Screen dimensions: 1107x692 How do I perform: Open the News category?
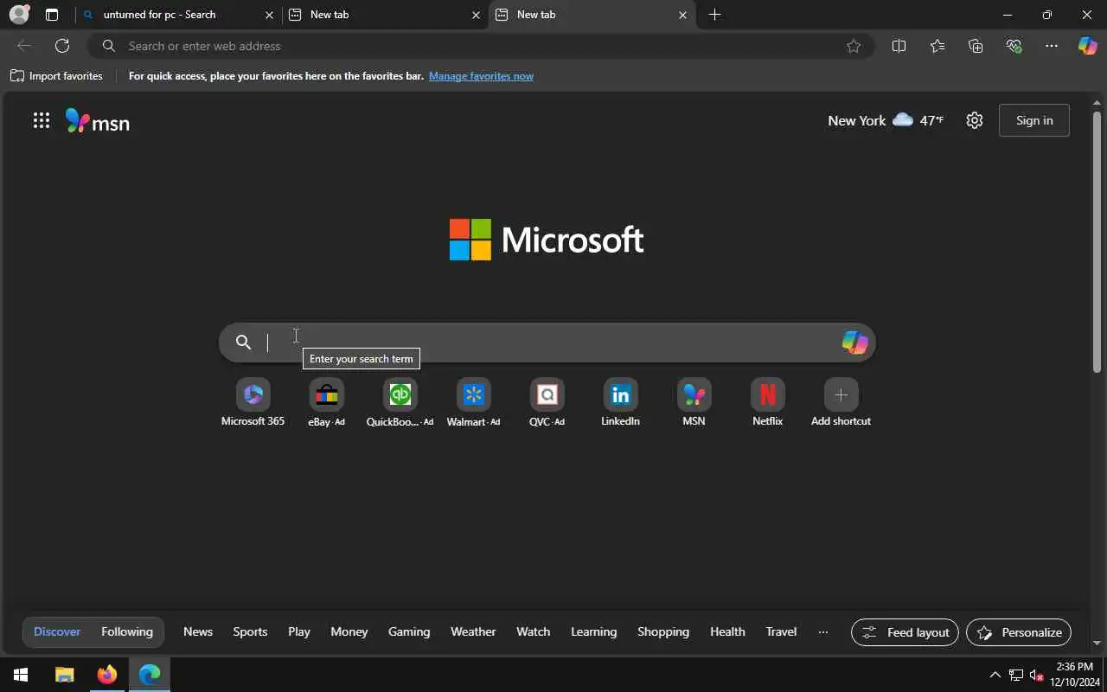(x=198, y=631)
